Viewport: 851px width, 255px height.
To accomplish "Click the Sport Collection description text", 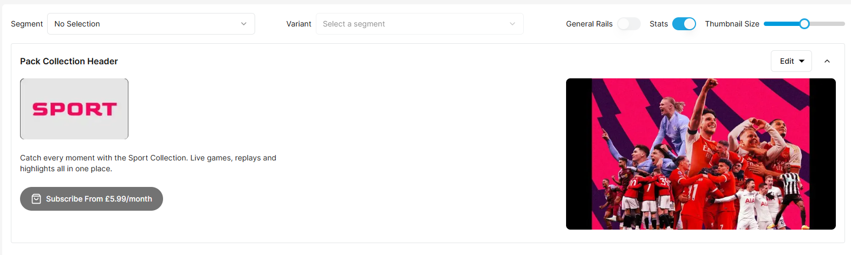I will tap(148, 163).
